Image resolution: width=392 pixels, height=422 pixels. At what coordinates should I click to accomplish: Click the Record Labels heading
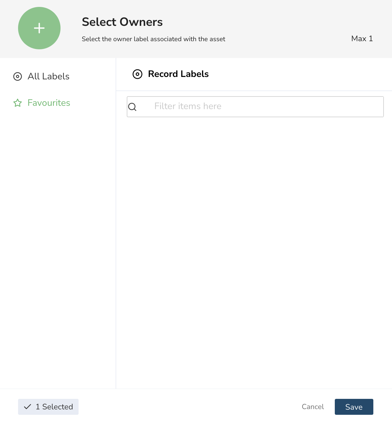click(x=178, y=74)
